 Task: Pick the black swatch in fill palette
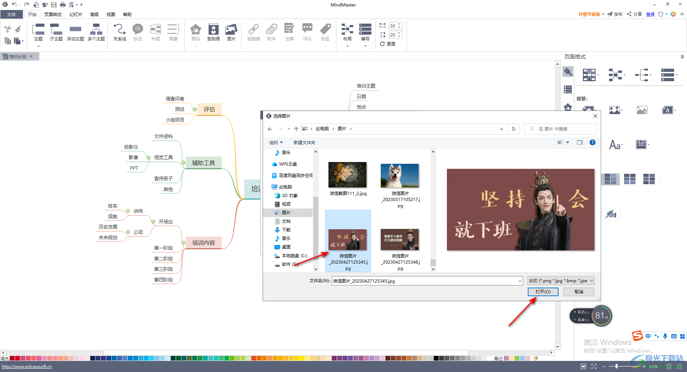(436, 358)
